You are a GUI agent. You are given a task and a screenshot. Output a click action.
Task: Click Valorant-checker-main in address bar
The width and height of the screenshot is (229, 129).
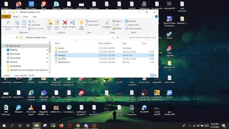36,38
